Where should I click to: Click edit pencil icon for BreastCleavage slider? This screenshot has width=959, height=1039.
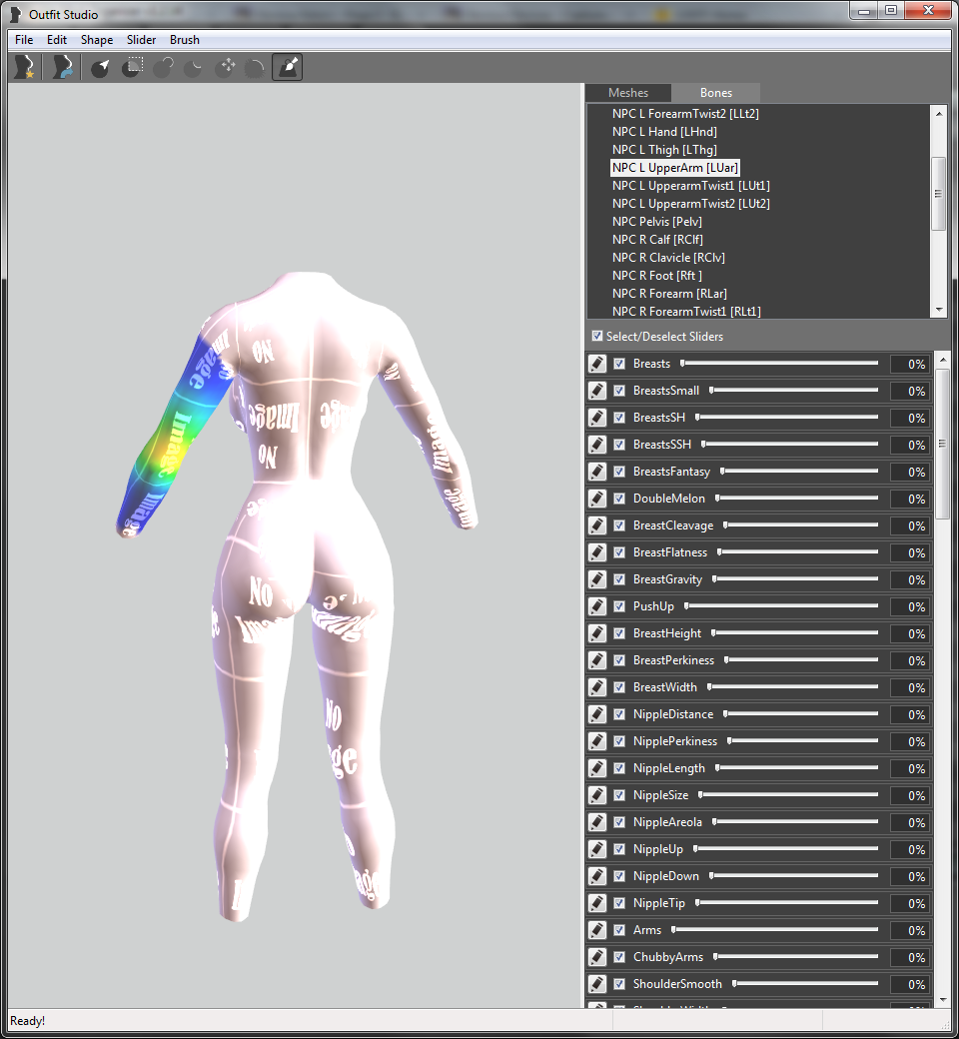[x=597, y=525]
